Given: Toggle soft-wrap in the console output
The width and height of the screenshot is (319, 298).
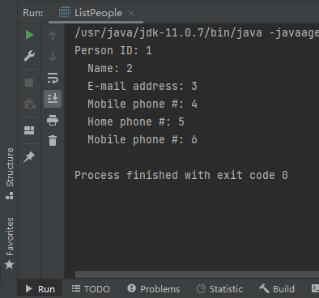Looking at the screenshot, I should pyautogui.click(x=53, y=78).
